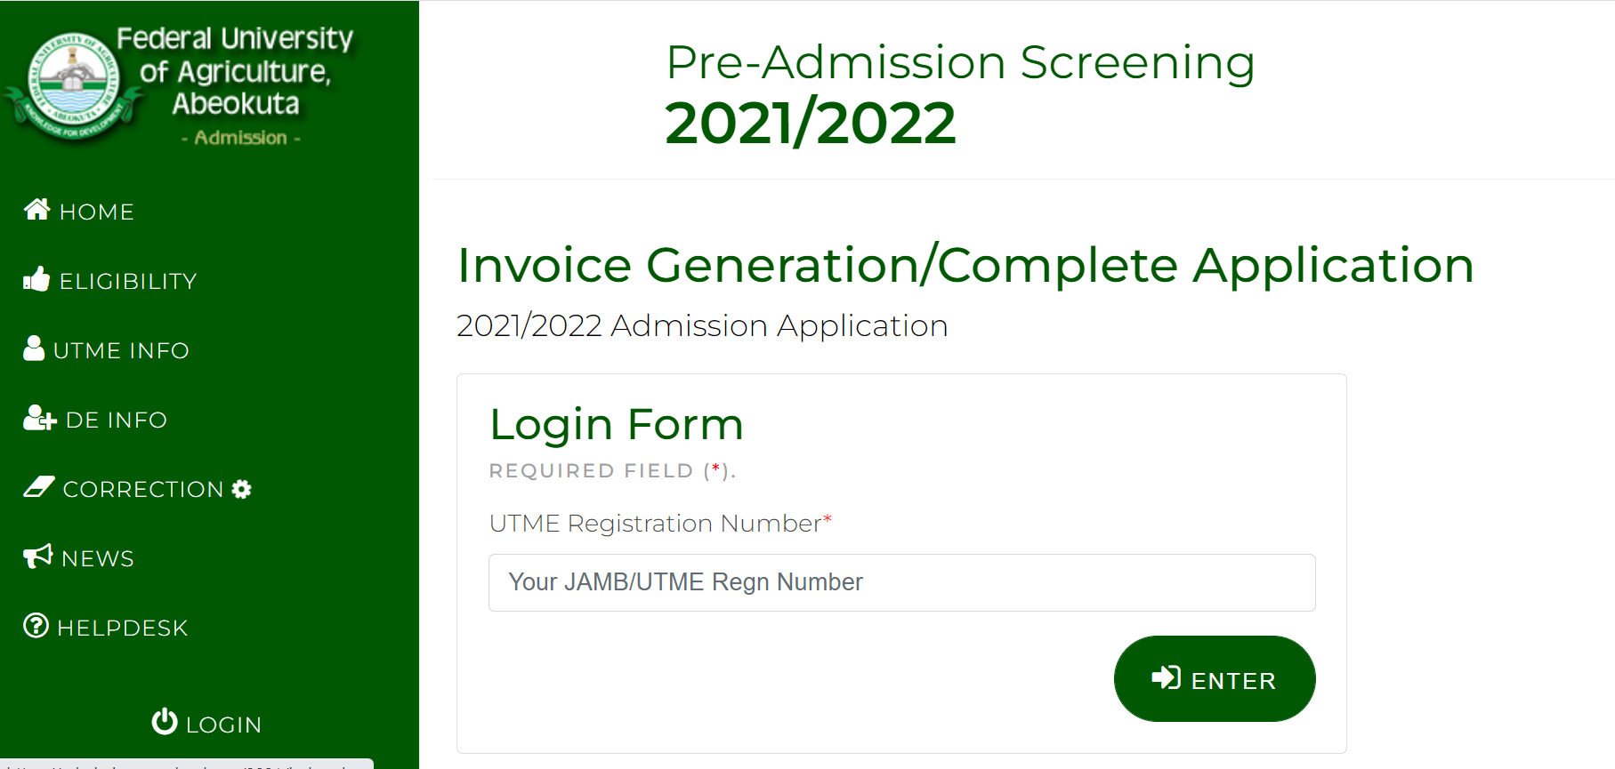
Task: Click the gear icon after CORRECTION
Action: click(241, 488)
